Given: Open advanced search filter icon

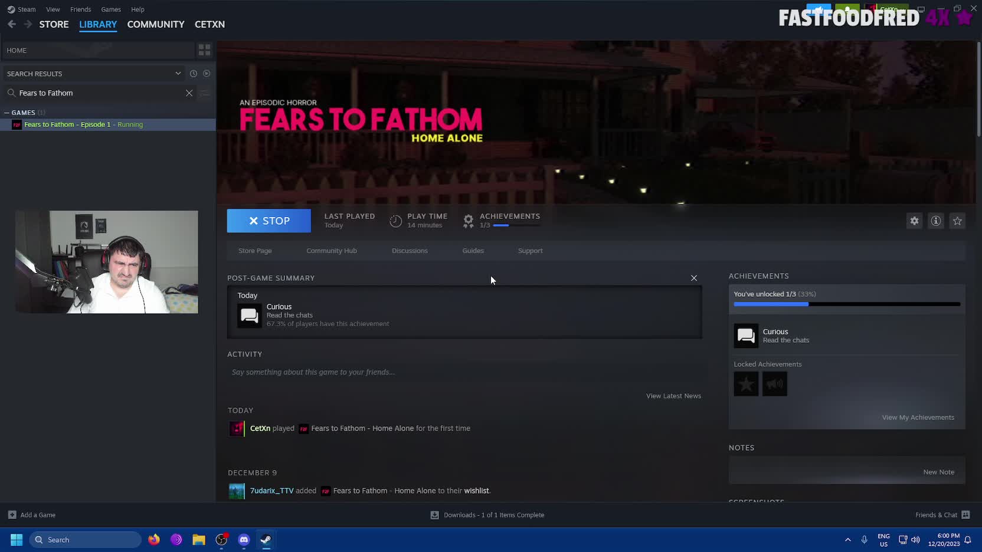Looking at the screenshot, I should [205, 93].
